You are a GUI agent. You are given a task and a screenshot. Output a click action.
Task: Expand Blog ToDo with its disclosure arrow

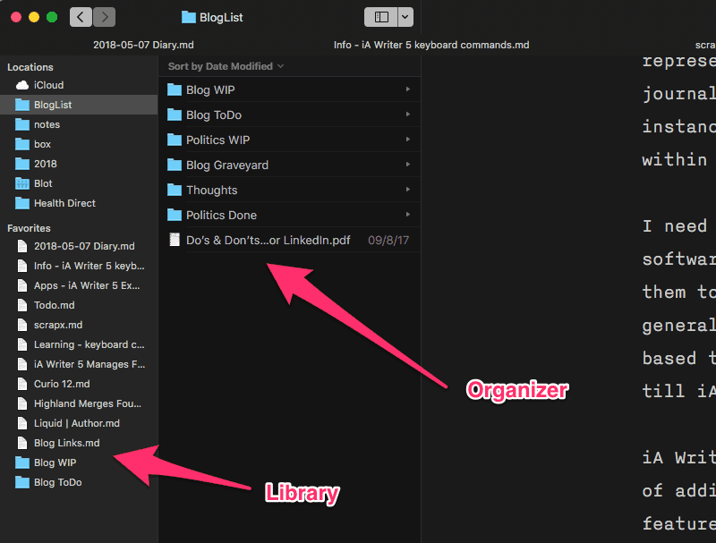408,115
